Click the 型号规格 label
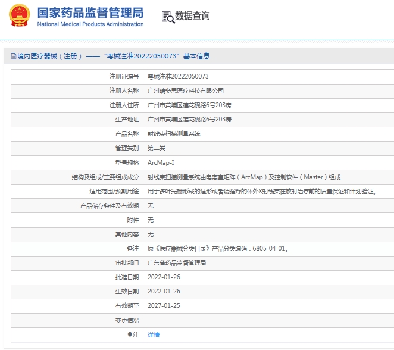Viewport: 394px width, 350px height. (127, 163)
